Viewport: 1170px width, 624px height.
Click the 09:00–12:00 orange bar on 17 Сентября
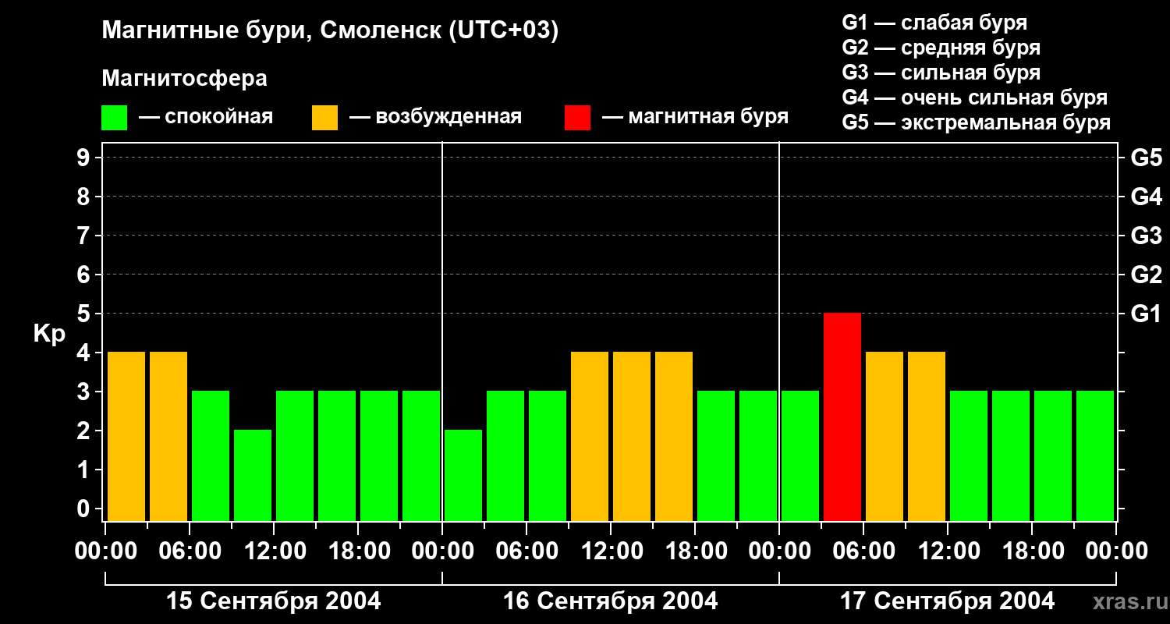[927, 436]
